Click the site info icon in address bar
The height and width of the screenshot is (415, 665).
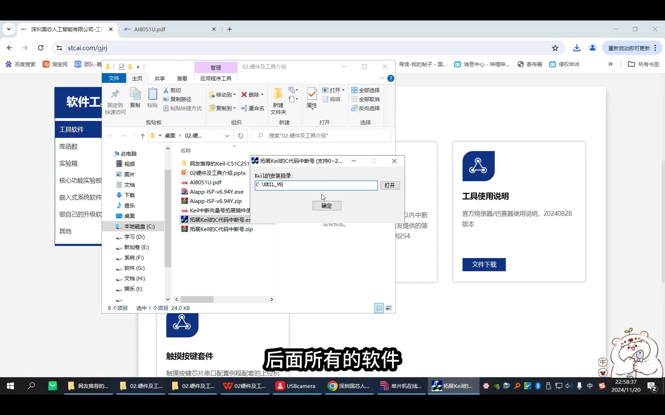(x=59, y=48)
